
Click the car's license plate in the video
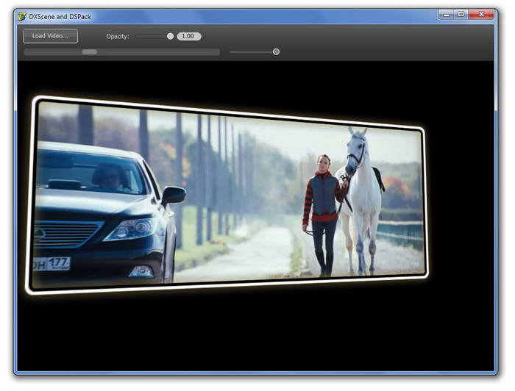(x=51, y=264)
